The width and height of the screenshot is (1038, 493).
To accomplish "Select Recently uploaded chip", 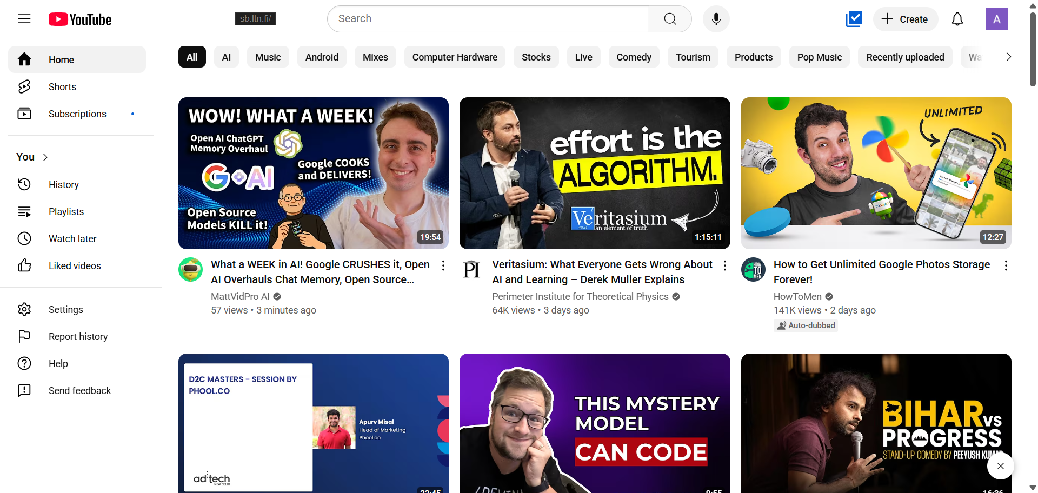I will (906, 57).
